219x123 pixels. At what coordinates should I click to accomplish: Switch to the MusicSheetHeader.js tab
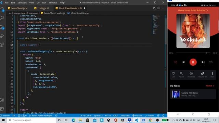(x=70, y=8)
